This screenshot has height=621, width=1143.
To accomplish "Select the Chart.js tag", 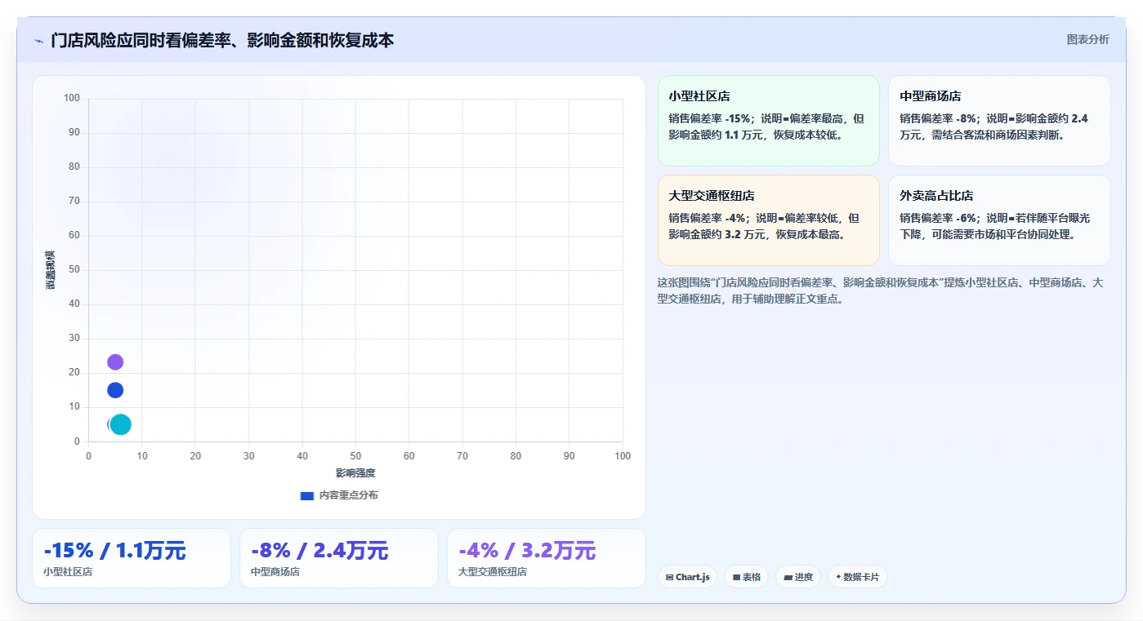I will tap(687, 577).
